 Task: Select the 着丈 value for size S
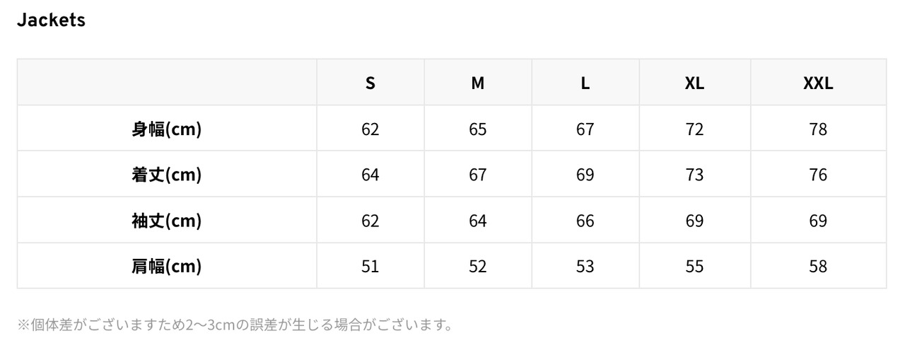click(370, 175)
